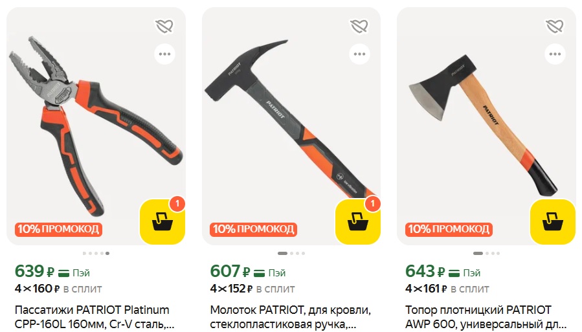Click 4×152 ₽ в сплит payment option
This screenshot has width=582, height=332.
click(x=252, y=289)
